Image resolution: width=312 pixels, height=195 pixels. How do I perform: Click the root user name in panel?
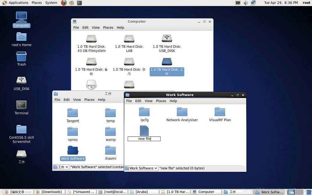pyautogui.click(x=307, y=3)
